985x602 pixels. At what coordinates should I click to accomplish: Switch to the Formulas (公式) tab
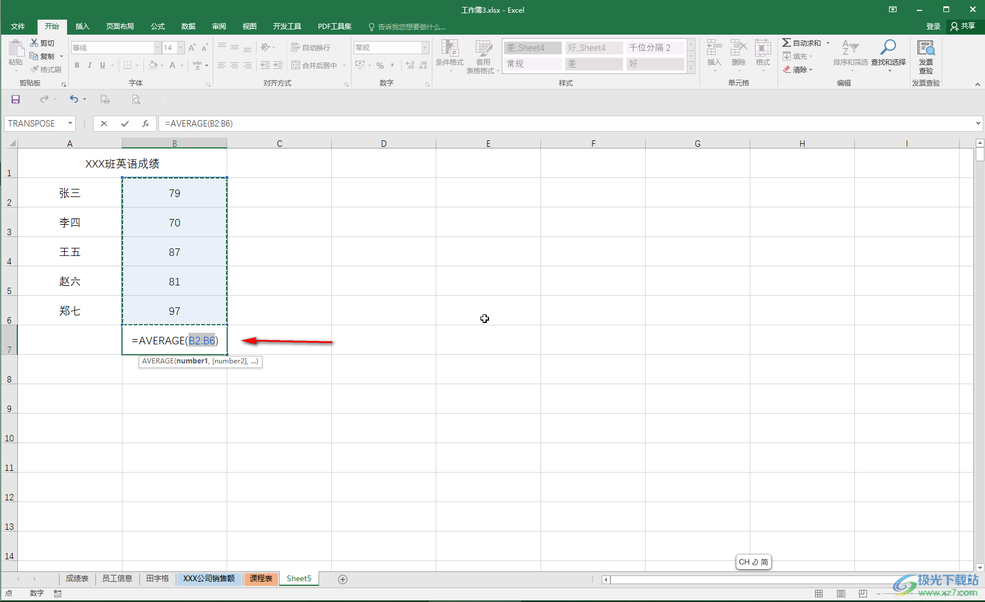coord(158,27)
